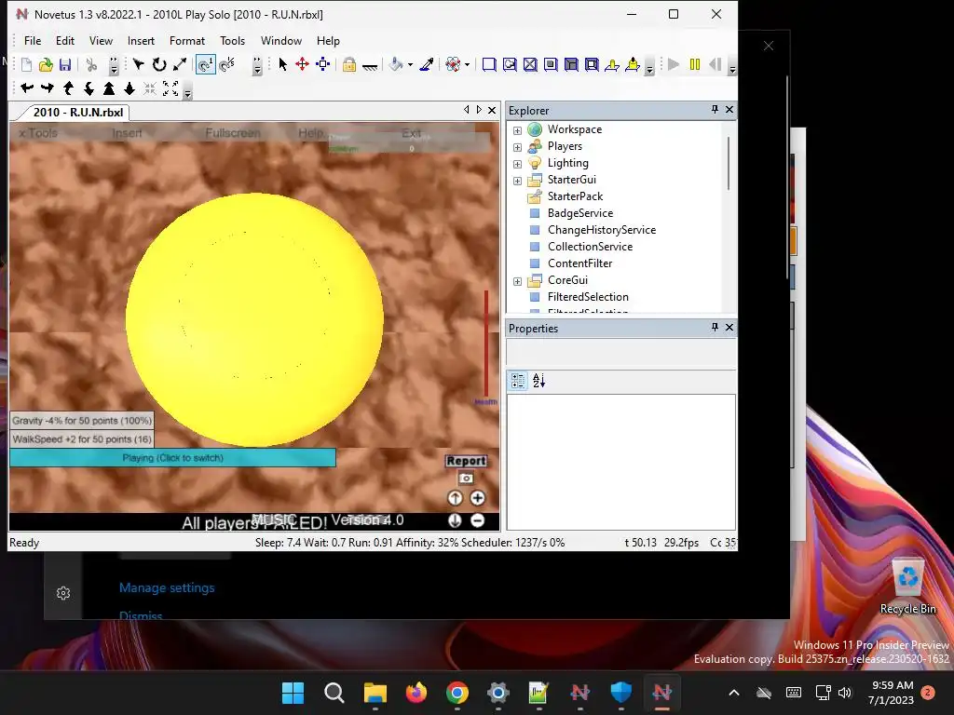Toggle the Properties panel pin icon
The image size is (954, 715).
(x=715, y=327)
